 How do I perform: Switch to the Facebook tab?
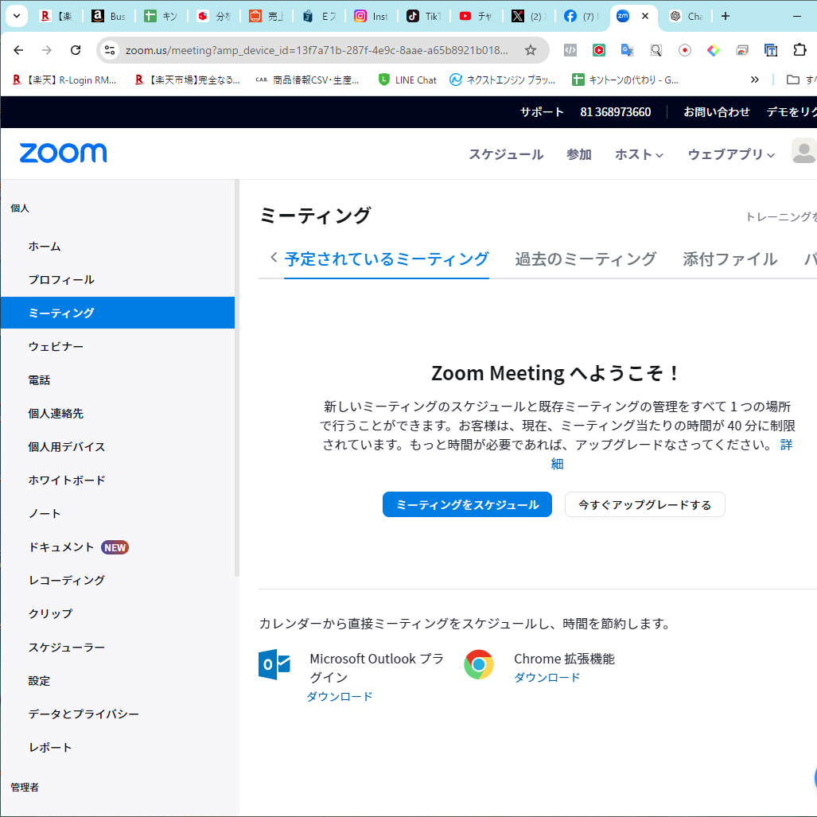[x=582, y=16]
